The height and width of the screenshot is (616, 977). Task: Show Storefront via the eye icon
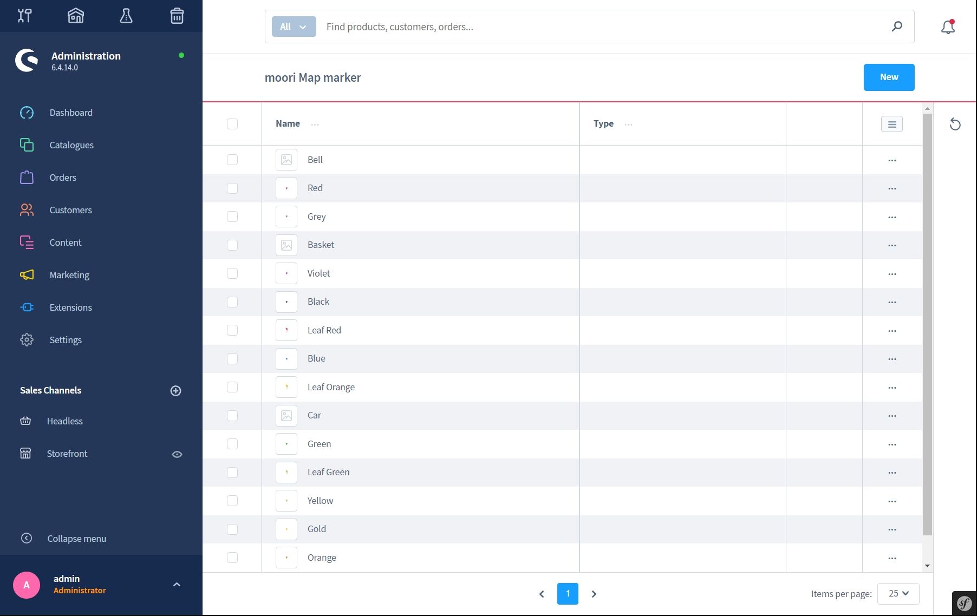coord(177,454)
